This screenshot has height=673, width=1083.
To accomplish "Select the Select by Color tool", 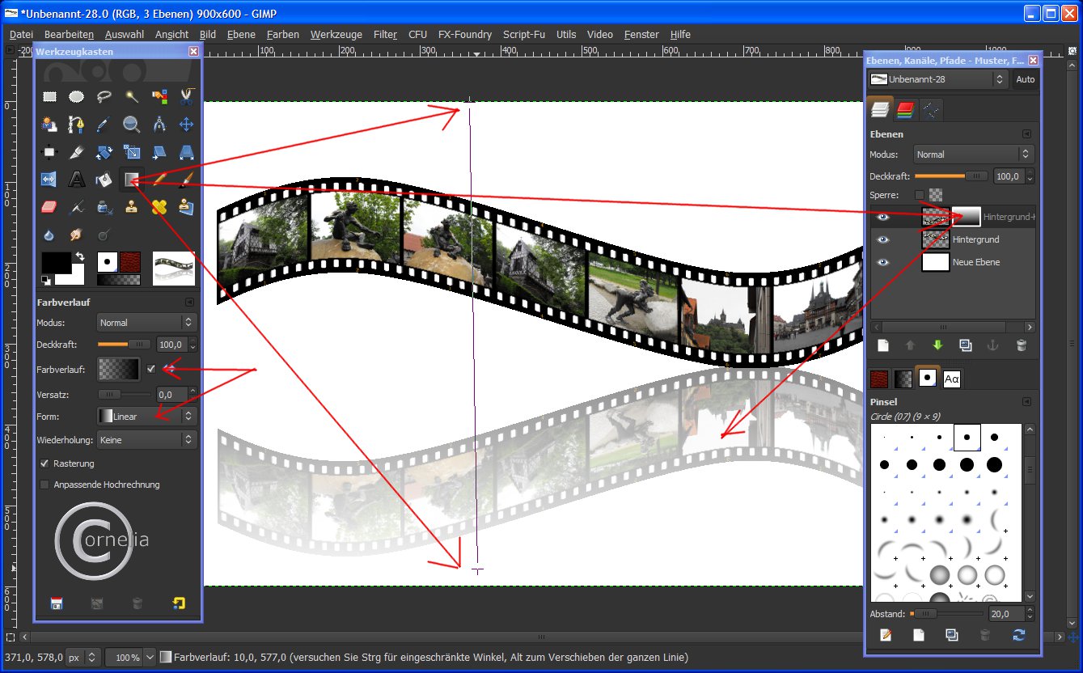I will coord(159,97).
